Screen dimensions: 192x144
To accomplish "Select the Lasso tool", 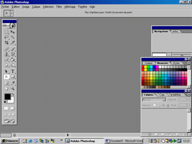I will point(7,37).
